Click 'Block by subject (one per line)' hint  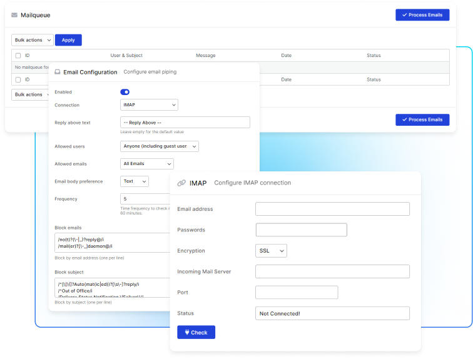[83, 302]
